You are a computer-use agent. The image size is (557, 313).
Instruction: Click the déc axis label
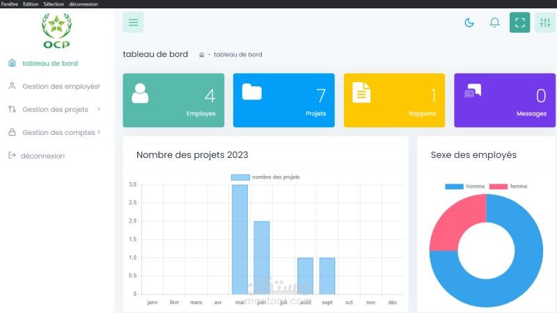pos(393,303)
